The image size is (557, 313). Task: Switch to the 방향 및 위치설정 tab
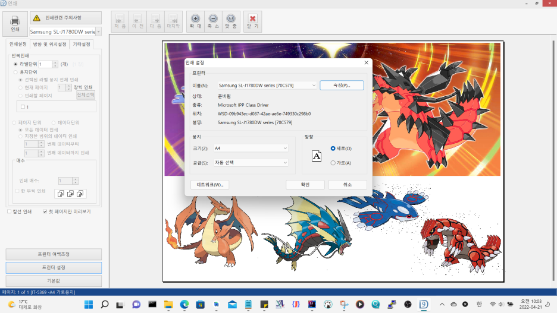pyautogui.click(x=50, y=45)
